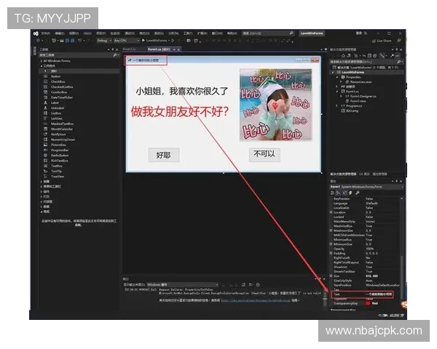Viewport: 437px width, 349px height.
Task: Click the Properties wrench icon in Solution Explorer toolbar
Action: 392,56
